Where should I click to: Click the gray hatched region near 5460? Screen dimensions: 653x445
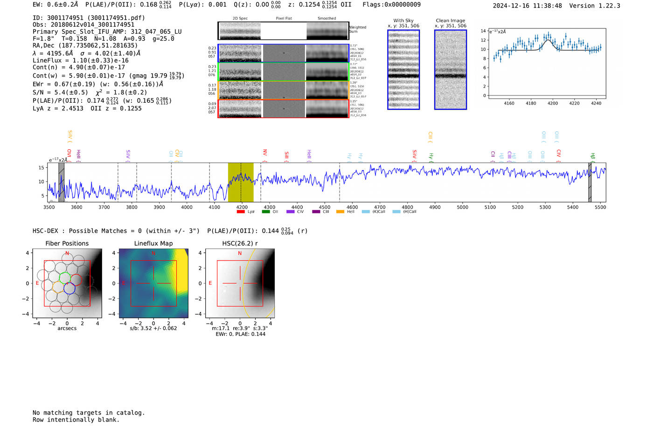(590, 182)
